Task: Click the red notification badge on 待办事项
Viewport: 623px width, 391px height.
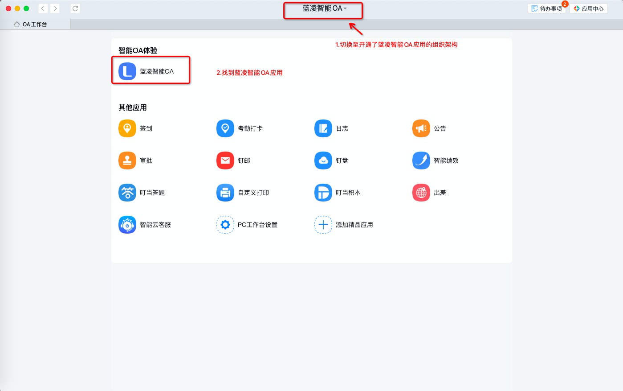Action: click(x=565, y=4)
